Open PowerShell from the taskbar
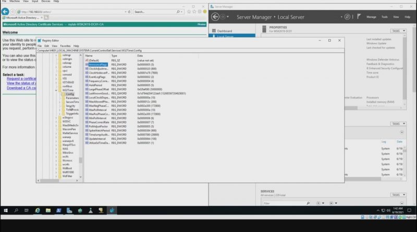Viewport: 417px width, 232px height. click(x=59, y=211)
